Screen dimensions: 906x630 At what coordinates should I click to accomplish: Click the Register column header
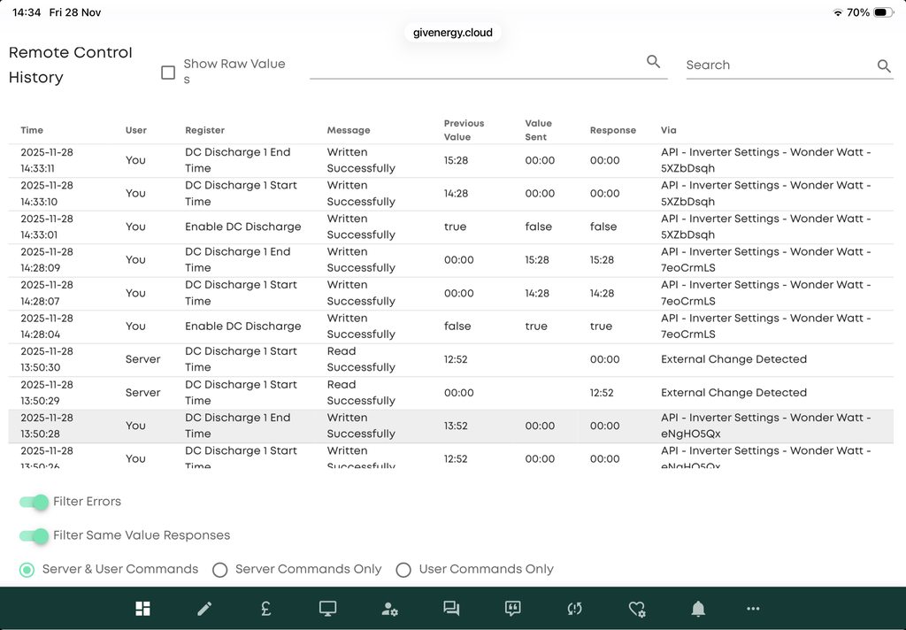[204, 130]
